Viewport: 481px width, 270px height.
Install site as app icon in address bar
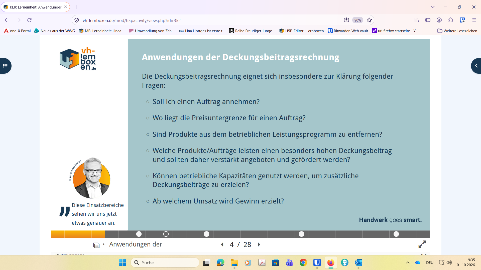(346, 20)
